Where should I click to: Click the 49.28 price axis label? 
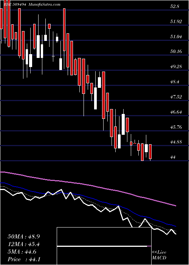pyautogui.click(x=176, y=67)
